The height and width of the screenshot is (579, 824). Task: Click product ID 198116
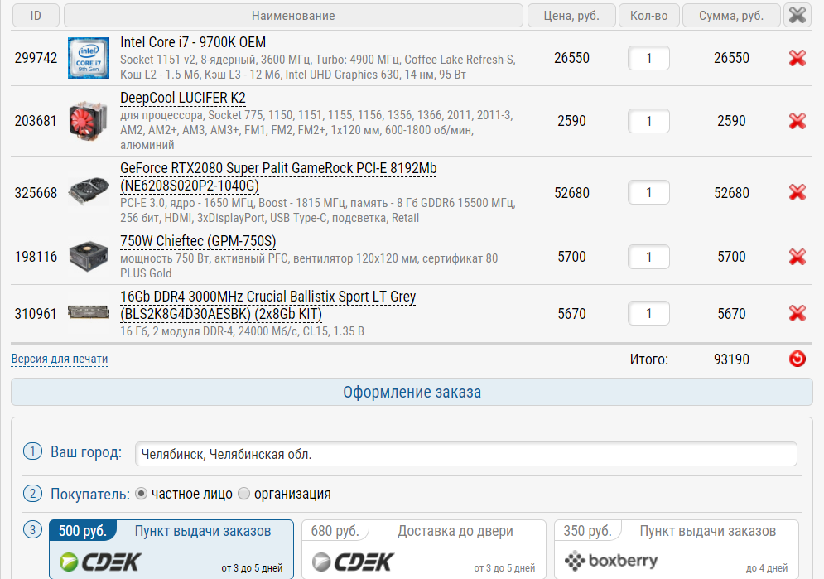pyautogui.click(x=36, y=257)
